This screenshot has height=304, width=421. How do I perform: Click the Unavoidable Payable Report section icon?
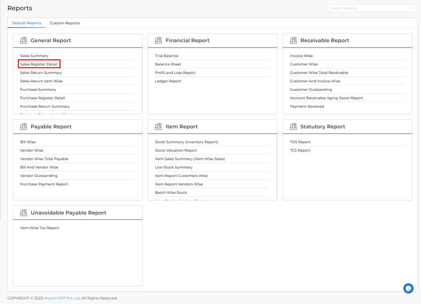pos(23,213)
